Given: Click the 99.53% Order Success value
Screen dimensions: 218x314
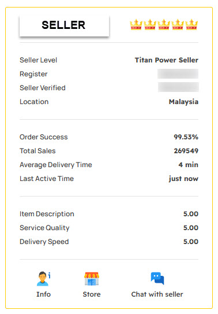Looking at the screenshot, I should (x=186, y=137).
